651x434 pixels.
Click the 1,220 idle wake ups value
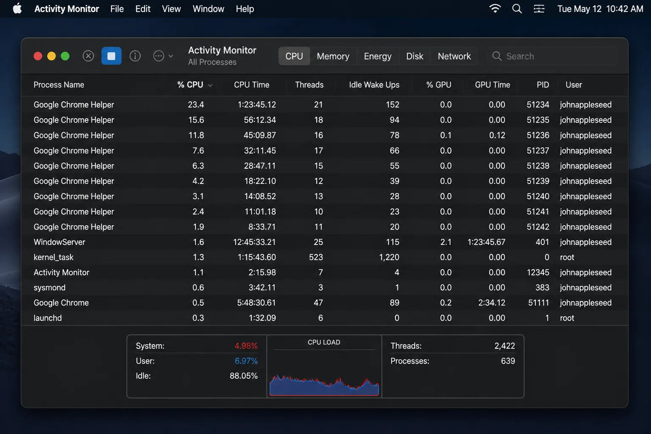tap(389, 257)
